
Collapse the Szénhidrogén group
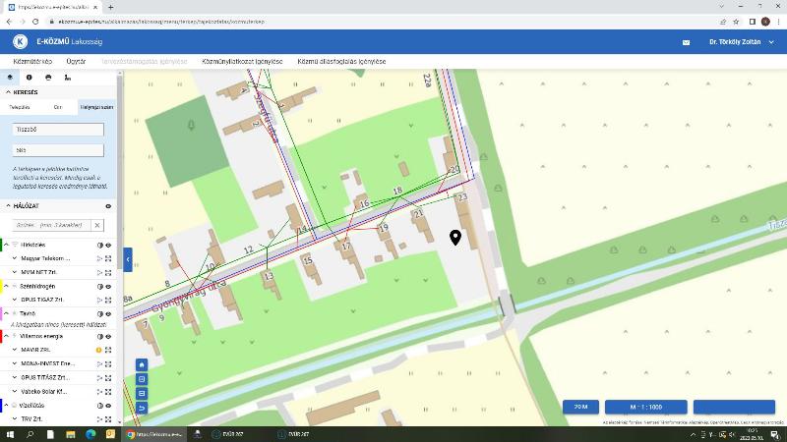(x=7, y=286)
